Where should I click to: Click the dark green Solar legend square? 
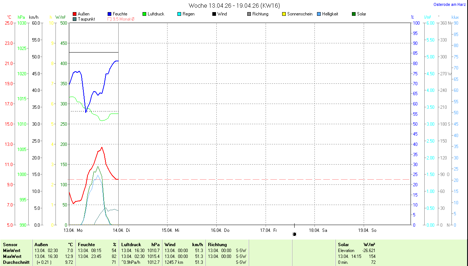(x=354, y=14)
